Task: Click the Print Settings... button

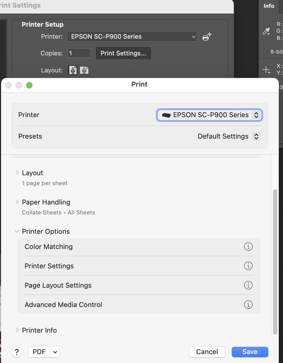Action: tap(123, 53)
